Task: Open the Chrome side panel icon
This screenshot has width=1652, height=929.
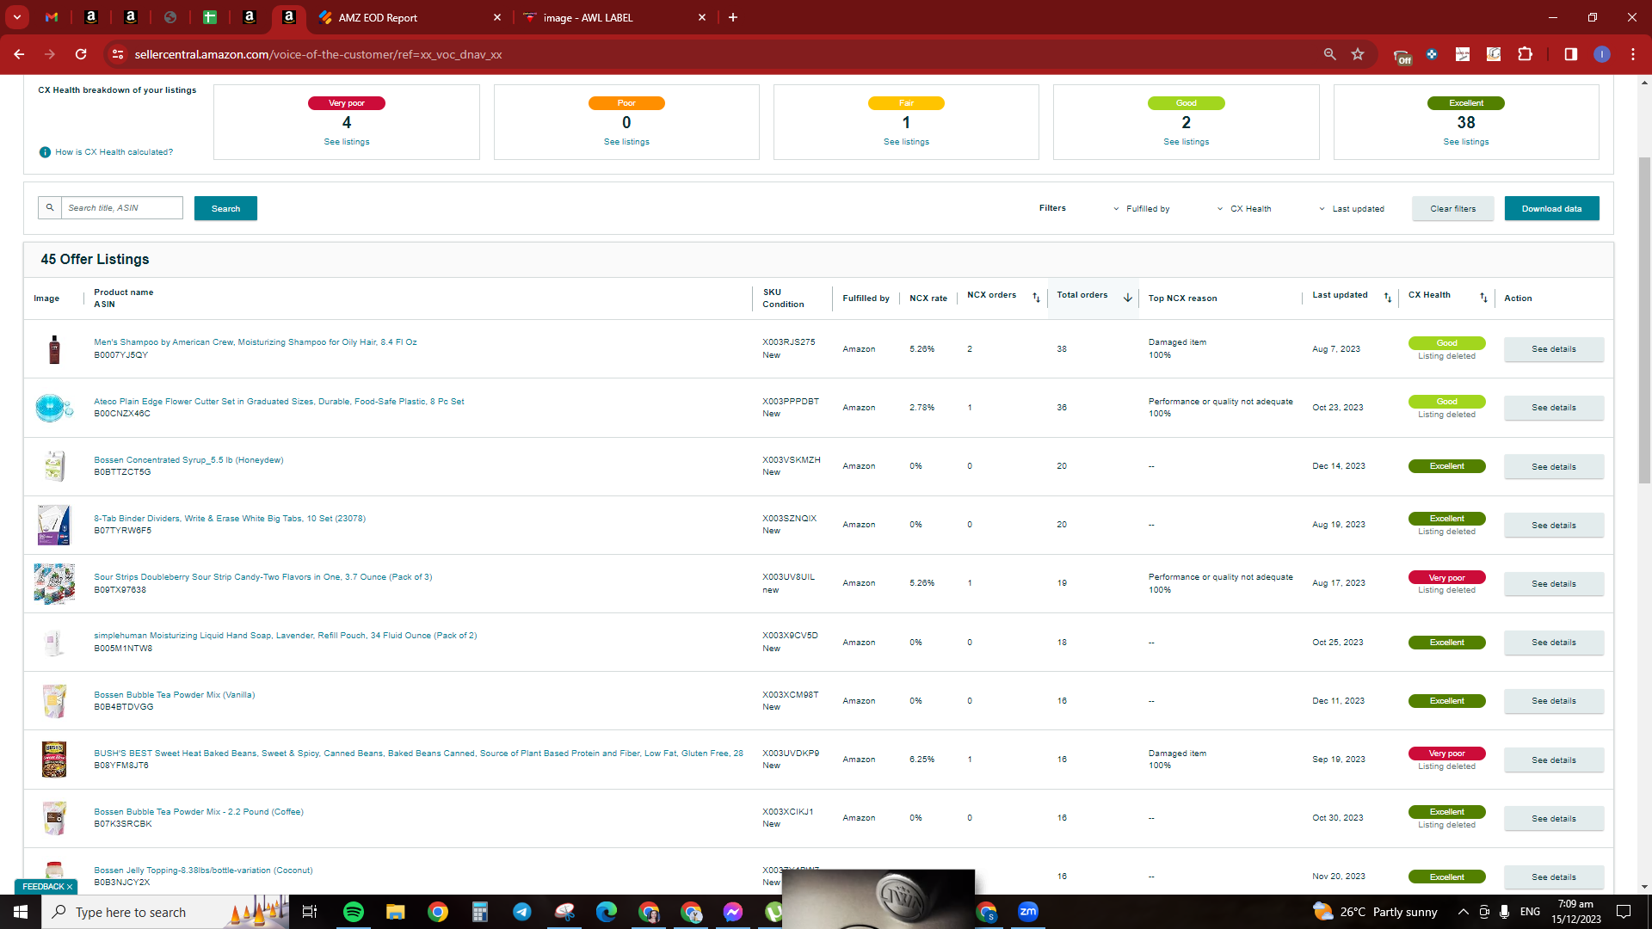Action: 1570,54
